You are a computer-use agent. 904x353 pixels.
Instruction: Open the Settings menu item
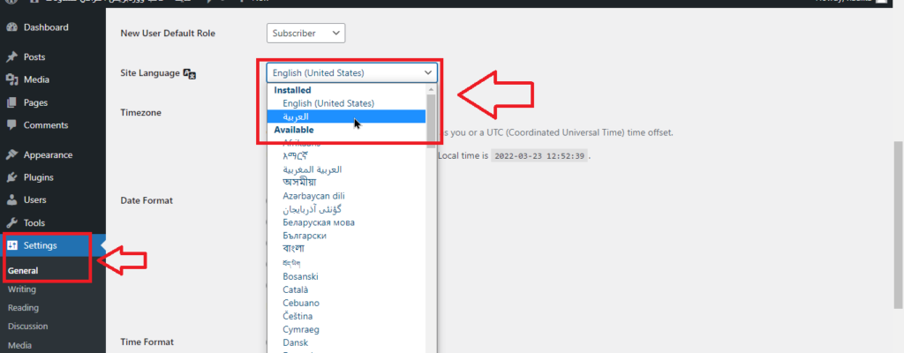41,245
